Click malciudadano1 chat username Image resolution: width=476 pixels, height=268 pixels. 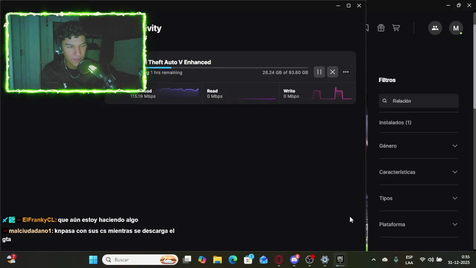tap(31, 231)
